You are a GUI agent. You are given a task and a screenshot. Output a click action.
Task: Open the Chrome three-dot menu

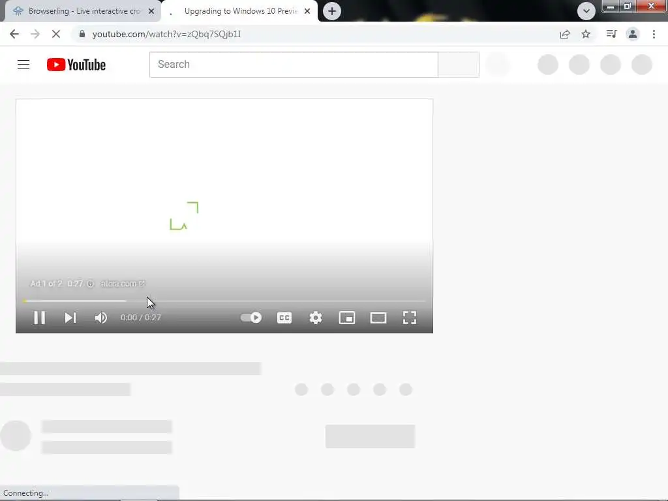tap(654, 34)
